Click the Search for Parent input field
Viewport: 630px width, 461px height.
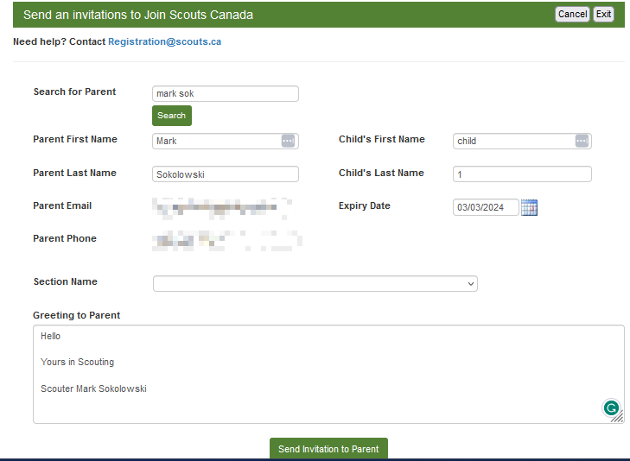tap(226, 93)
